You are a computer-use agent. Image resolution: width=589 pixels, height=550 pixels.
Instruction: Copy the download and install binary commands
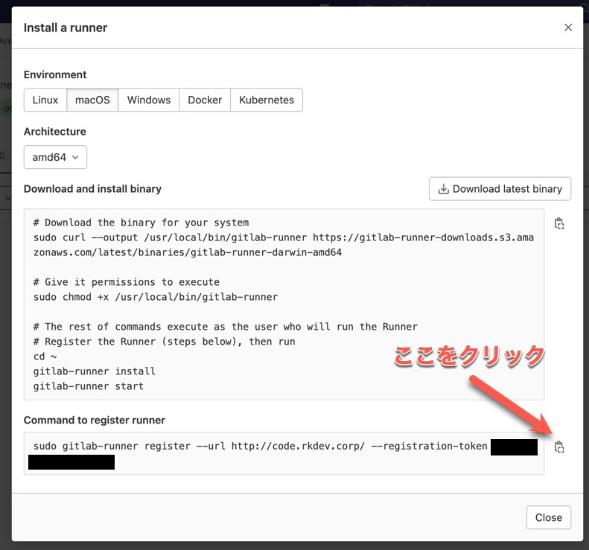tap(559, 223)
